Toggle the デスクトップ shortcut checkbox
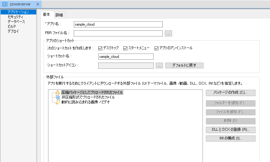The image size is (270, 162). (x=100, y=48)
